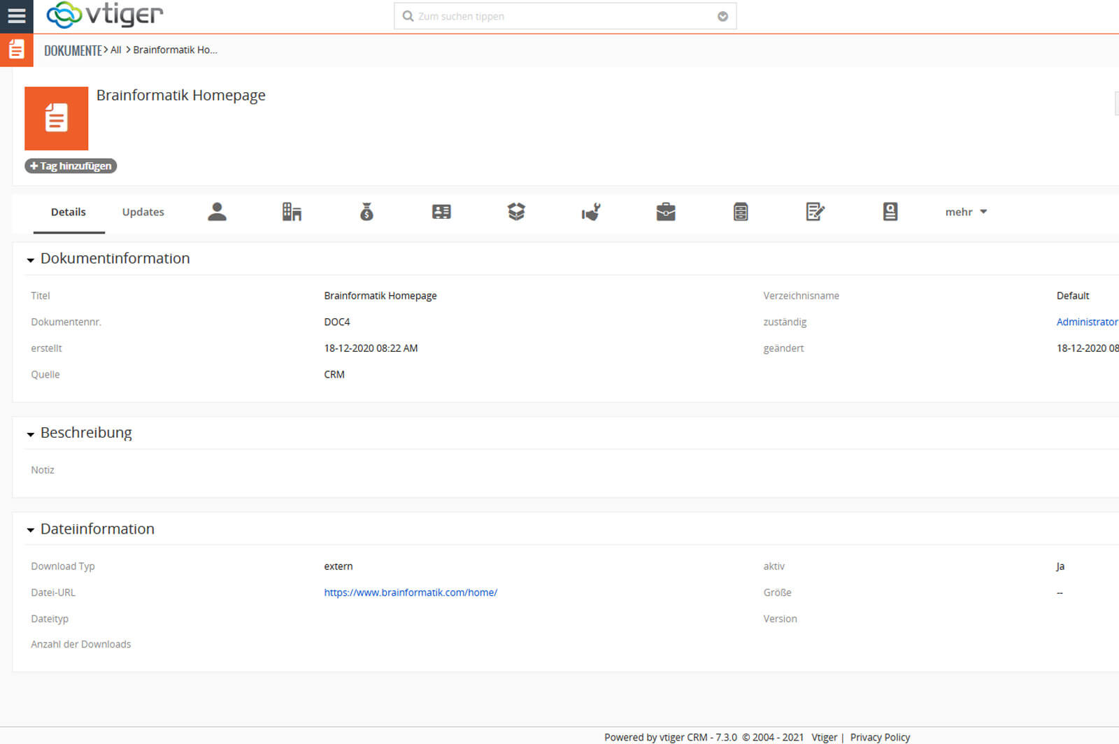
Task: Collapse the Beschreibung section
Action: click(31, 434)
